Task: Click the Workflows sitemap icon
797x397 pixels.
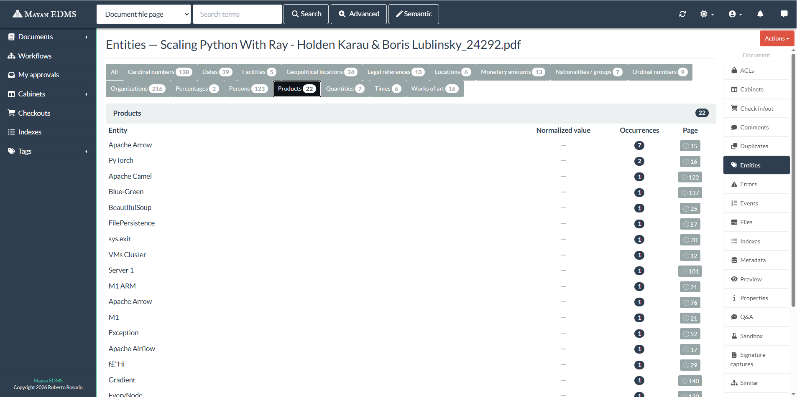Action: (x=11, y=56)
